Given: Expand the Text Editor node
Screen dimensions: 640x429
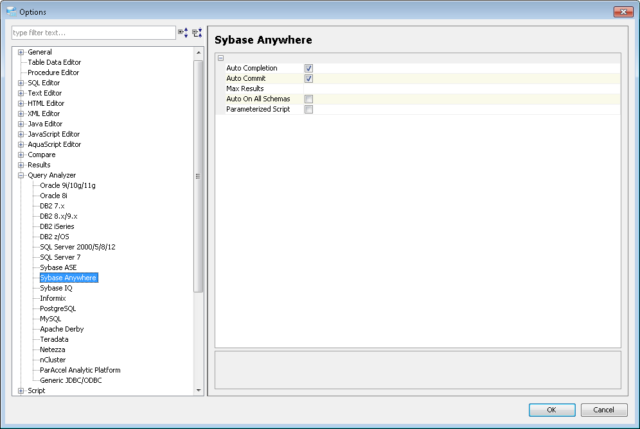Looking at the screenshot, I should (x=21, y=93).
